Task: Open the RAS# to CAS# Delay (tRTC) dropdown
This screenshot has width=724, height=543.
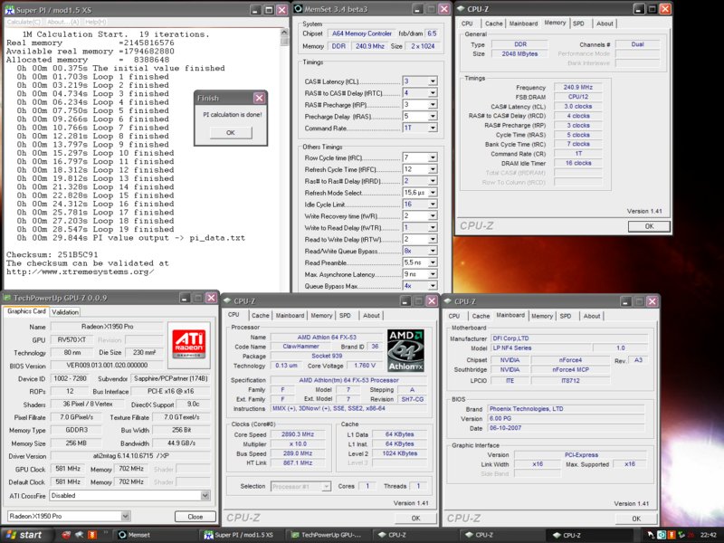Action: tap(433, 93)
